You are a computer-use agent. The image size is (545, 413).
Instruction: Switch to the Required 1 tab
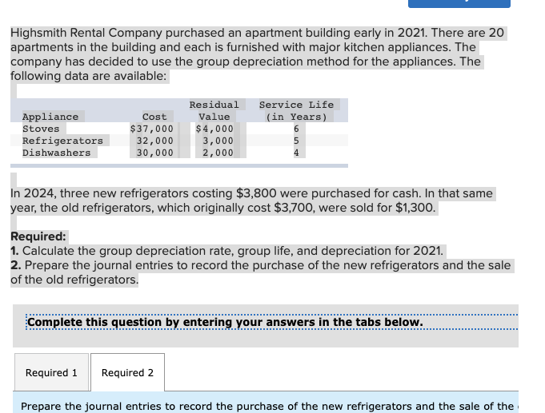(51, 372)
